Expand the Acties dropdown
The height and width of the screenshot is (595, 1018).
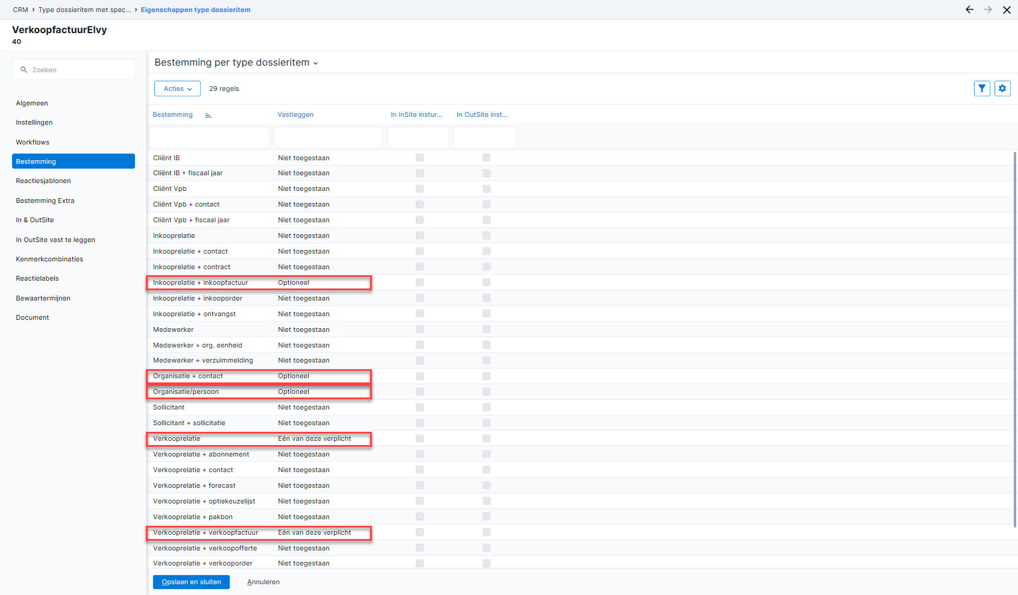pos(177,89)
